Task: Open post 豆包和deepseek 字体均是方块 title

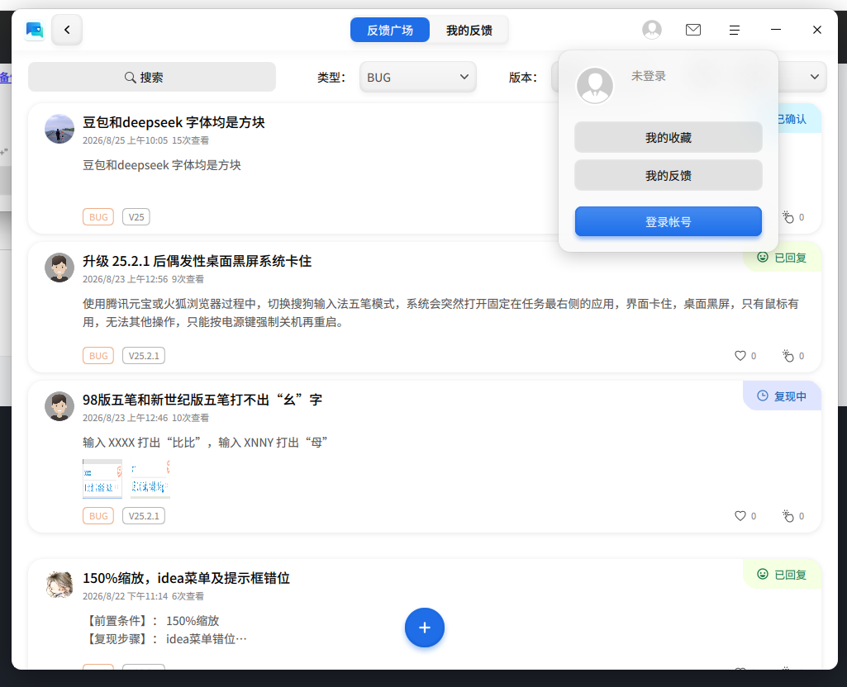Action: click(174, 122)
